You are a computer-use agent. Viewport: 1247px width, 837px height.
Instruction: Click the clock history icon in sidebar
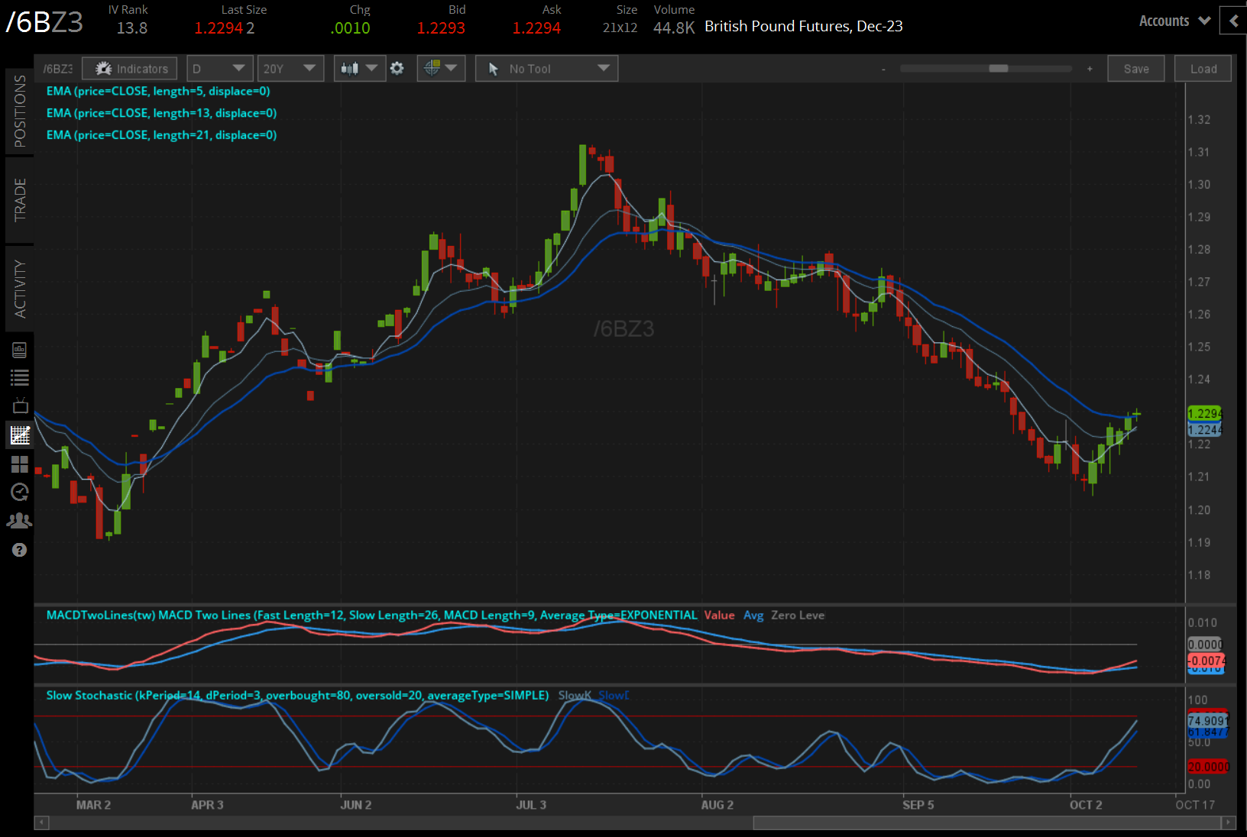pos(20,493)
